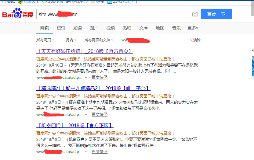This screenshot has height=160, width=254.
Task: Open result 机密四肖 2018版
Action: 75,126
